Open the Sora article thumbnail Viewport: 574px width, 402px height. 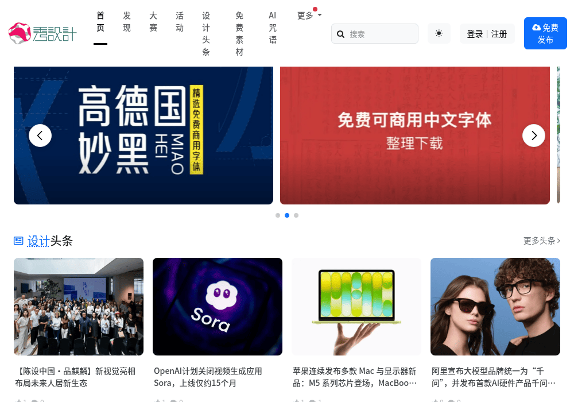[218, 307]
